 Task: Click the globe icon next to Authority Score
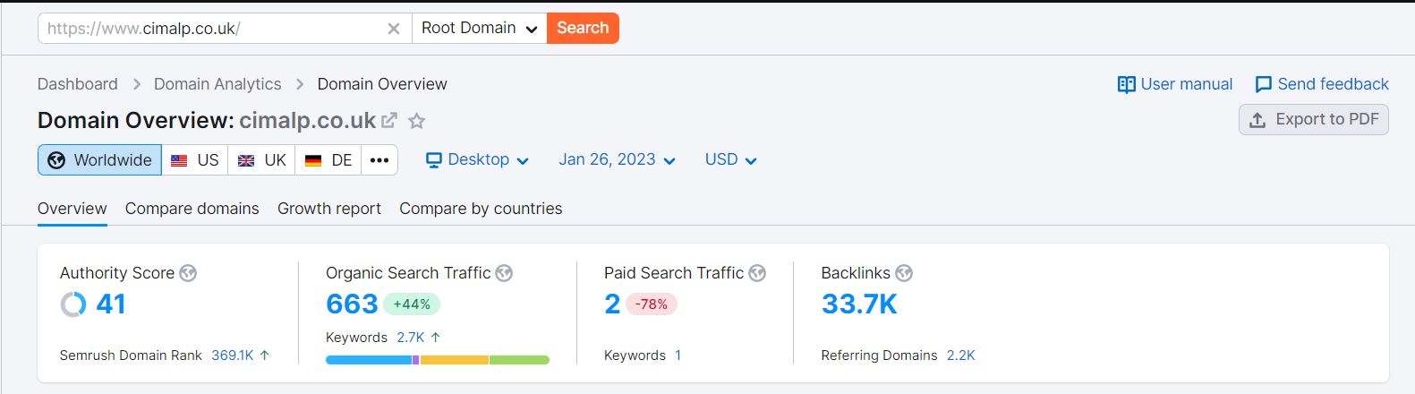click(188, 273)
